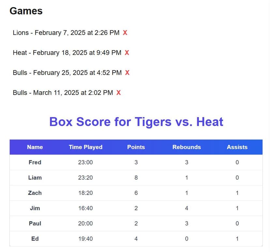Click the Name column header

tap(35, 147)
